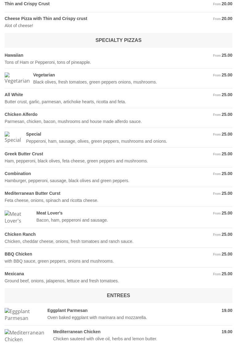Viewport: 237px width, 344px height.
Task: Click the Specialty Pizzas section header
Action: point(118,40)
